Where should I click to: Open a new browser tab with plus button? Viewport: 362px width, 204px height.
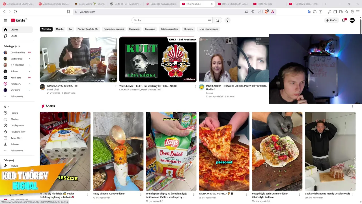[326, 4]
